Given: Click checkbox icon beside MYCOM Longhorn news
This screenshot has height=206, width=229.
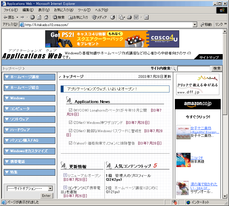Looking at the screenshot, I should 70,110.
